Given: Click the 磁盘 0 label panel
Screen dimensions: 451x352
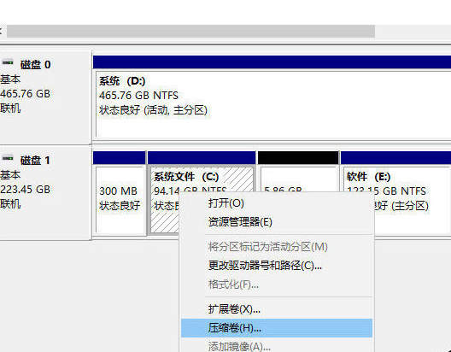Looking at the screenshot, I should 45,97.
